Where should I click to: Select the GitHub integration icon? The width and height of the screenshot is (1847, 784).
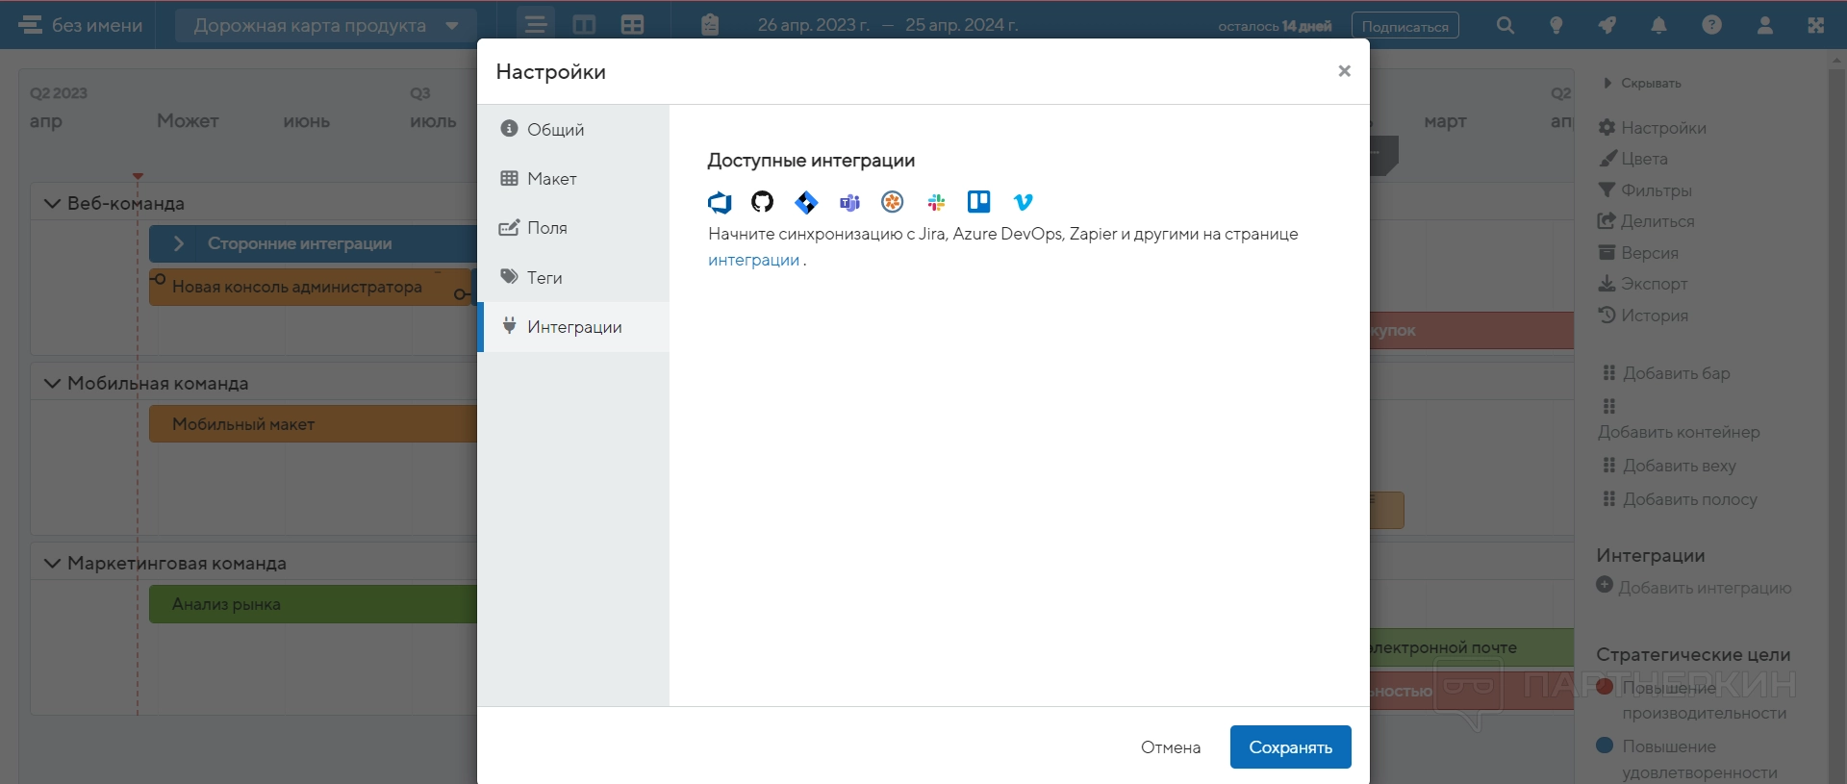pyautogui.click(x=763, y=202)
